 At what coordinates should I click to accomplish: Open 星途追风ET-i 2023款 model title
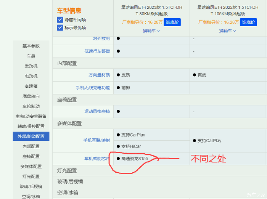[x=151, y=10]
